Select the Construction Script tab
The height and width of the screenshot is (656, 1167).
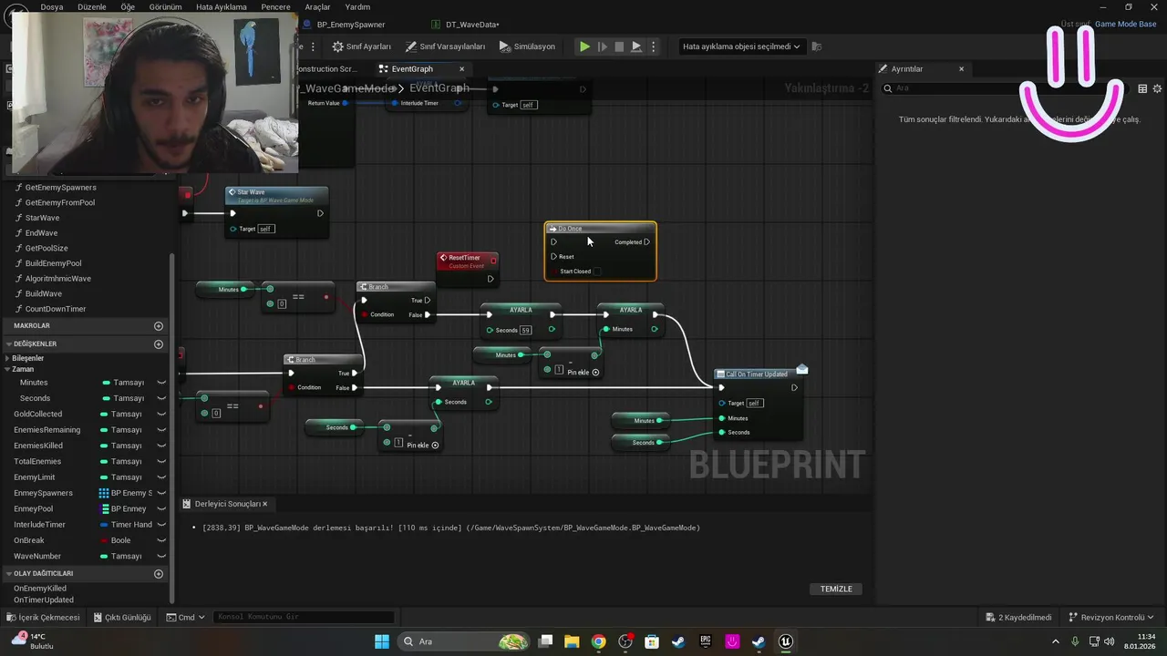tap(327, 69)
